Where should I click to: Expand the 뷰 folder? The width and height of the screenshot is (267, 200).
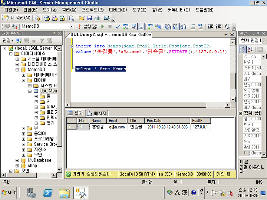(x=23, y=129)
